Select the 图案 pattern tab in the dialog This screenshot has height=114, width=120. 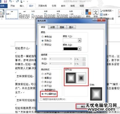tap(62, 27)
